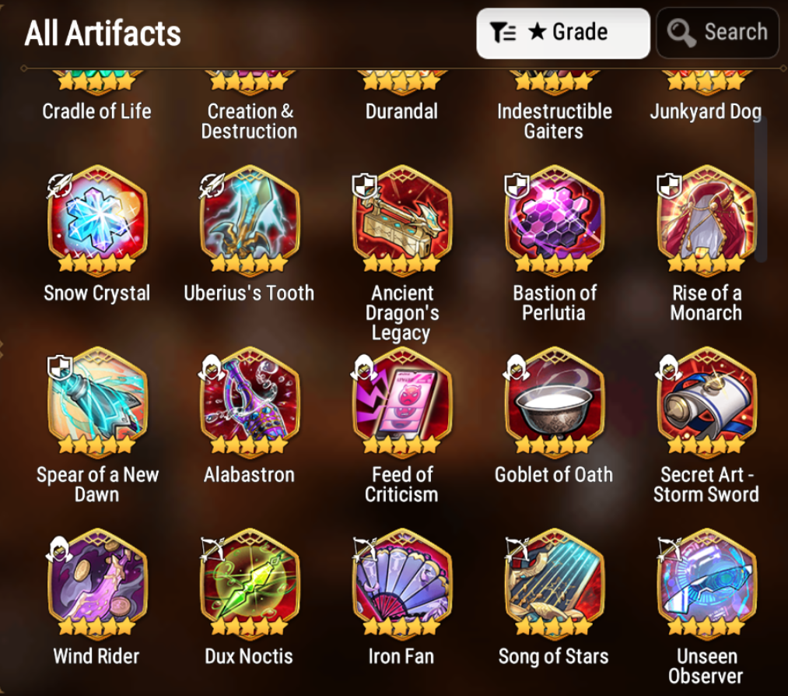Pick the Unseen Observer artifact
Viewport: 788px width, 696px height.
pos(706,583)
